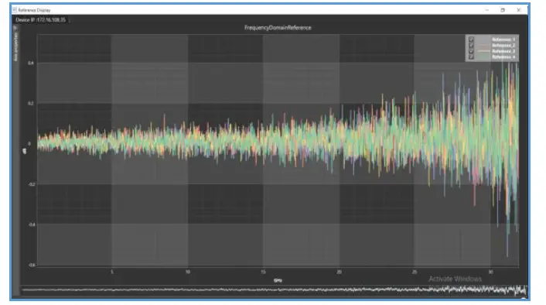This screenshot has height=305, width=546.
Task: Click the 0.4 tick on the y-axis
Action: pos(31,63)
